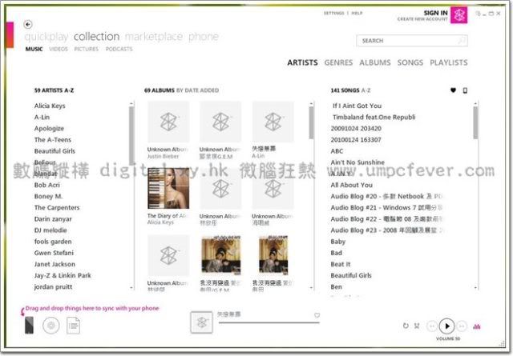Image resolution: width=513 pixels, height=356 pixels.
Task: Click the phone column icon above songs
Action: click(x=465, y=90)
